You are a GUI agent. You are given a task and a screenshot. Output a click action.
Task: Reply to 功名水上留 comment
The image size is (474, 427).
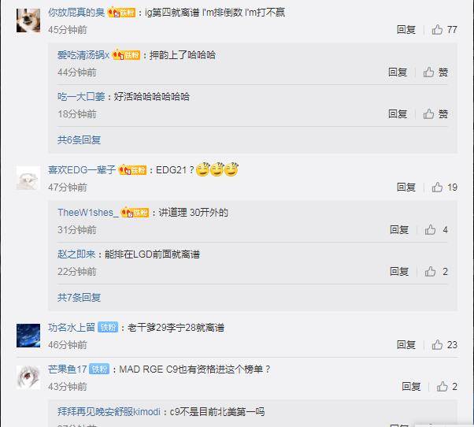[406, 345]
